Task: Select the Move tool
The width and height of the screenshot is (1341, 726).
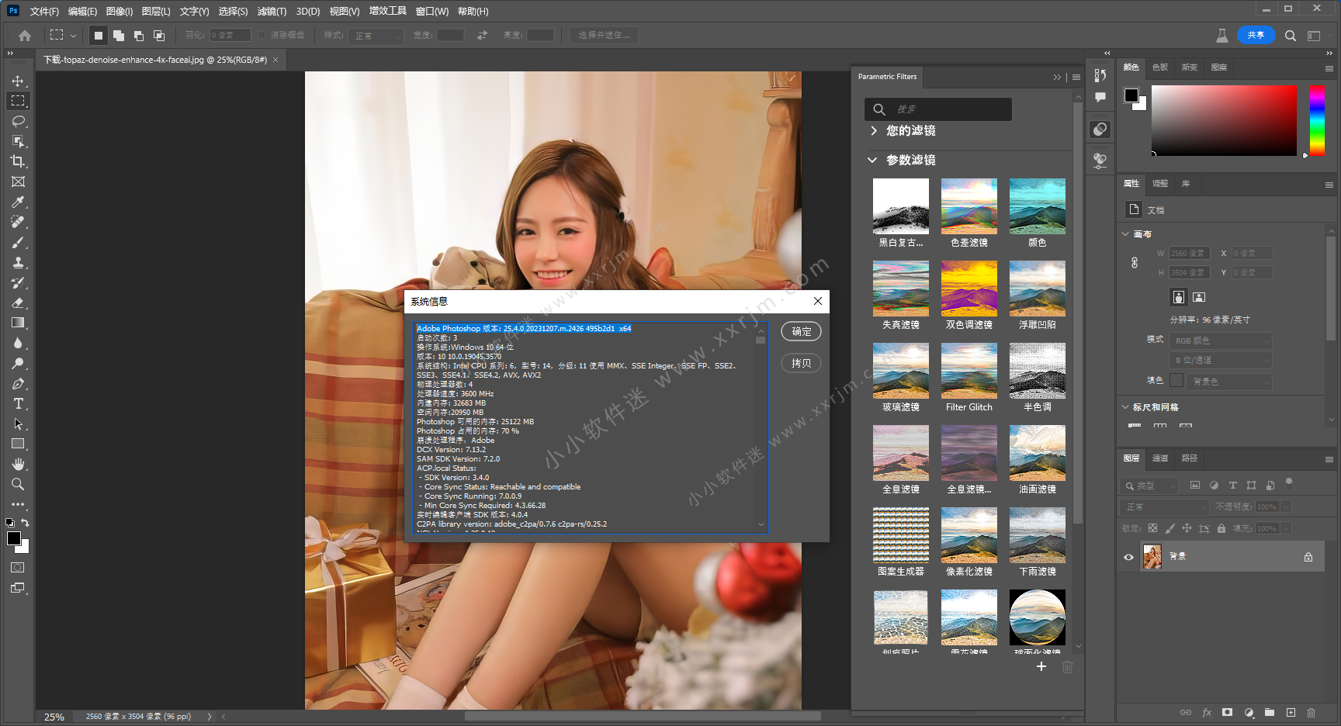Action: [x=18, y=81]
